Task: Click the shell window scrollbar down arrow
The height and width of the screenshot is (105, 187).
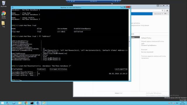Action: [129, 80]
